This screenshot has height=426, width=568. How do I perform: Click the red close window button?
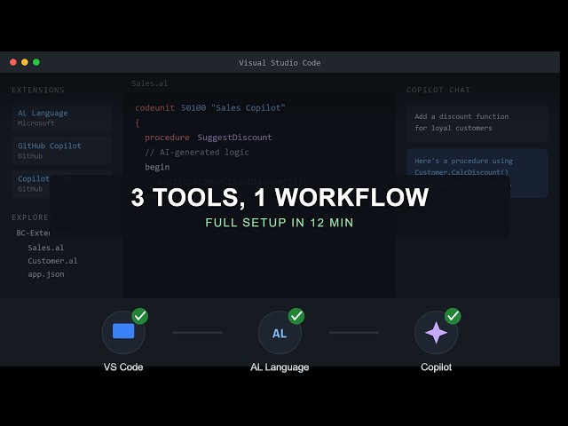point(13,62)
